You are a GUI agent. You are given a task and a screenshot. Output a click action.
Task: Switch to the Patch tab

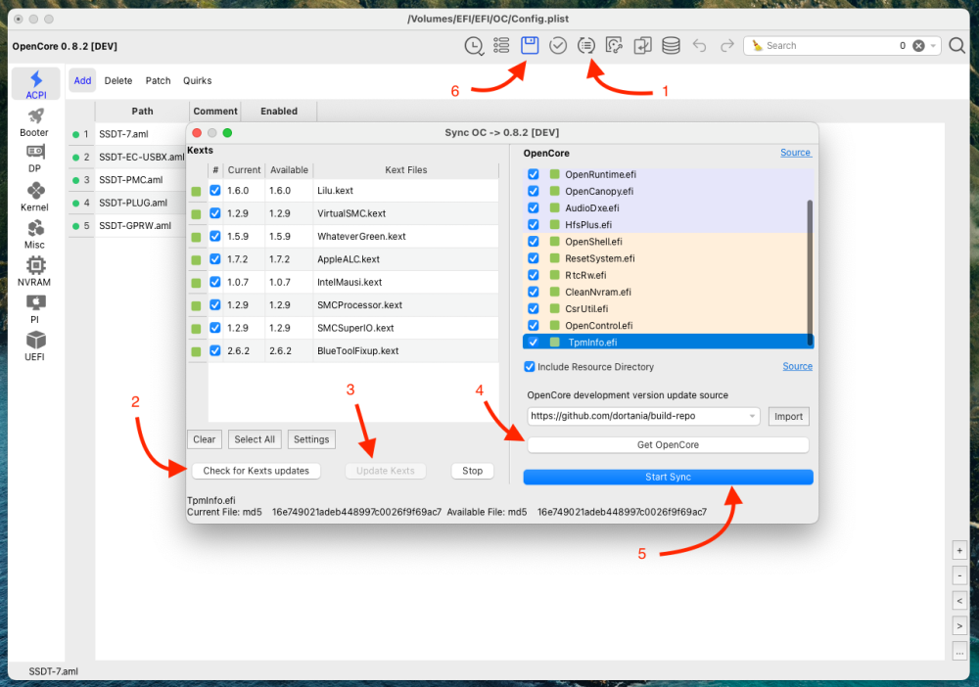pyautogui.click(x=158, y=80)
